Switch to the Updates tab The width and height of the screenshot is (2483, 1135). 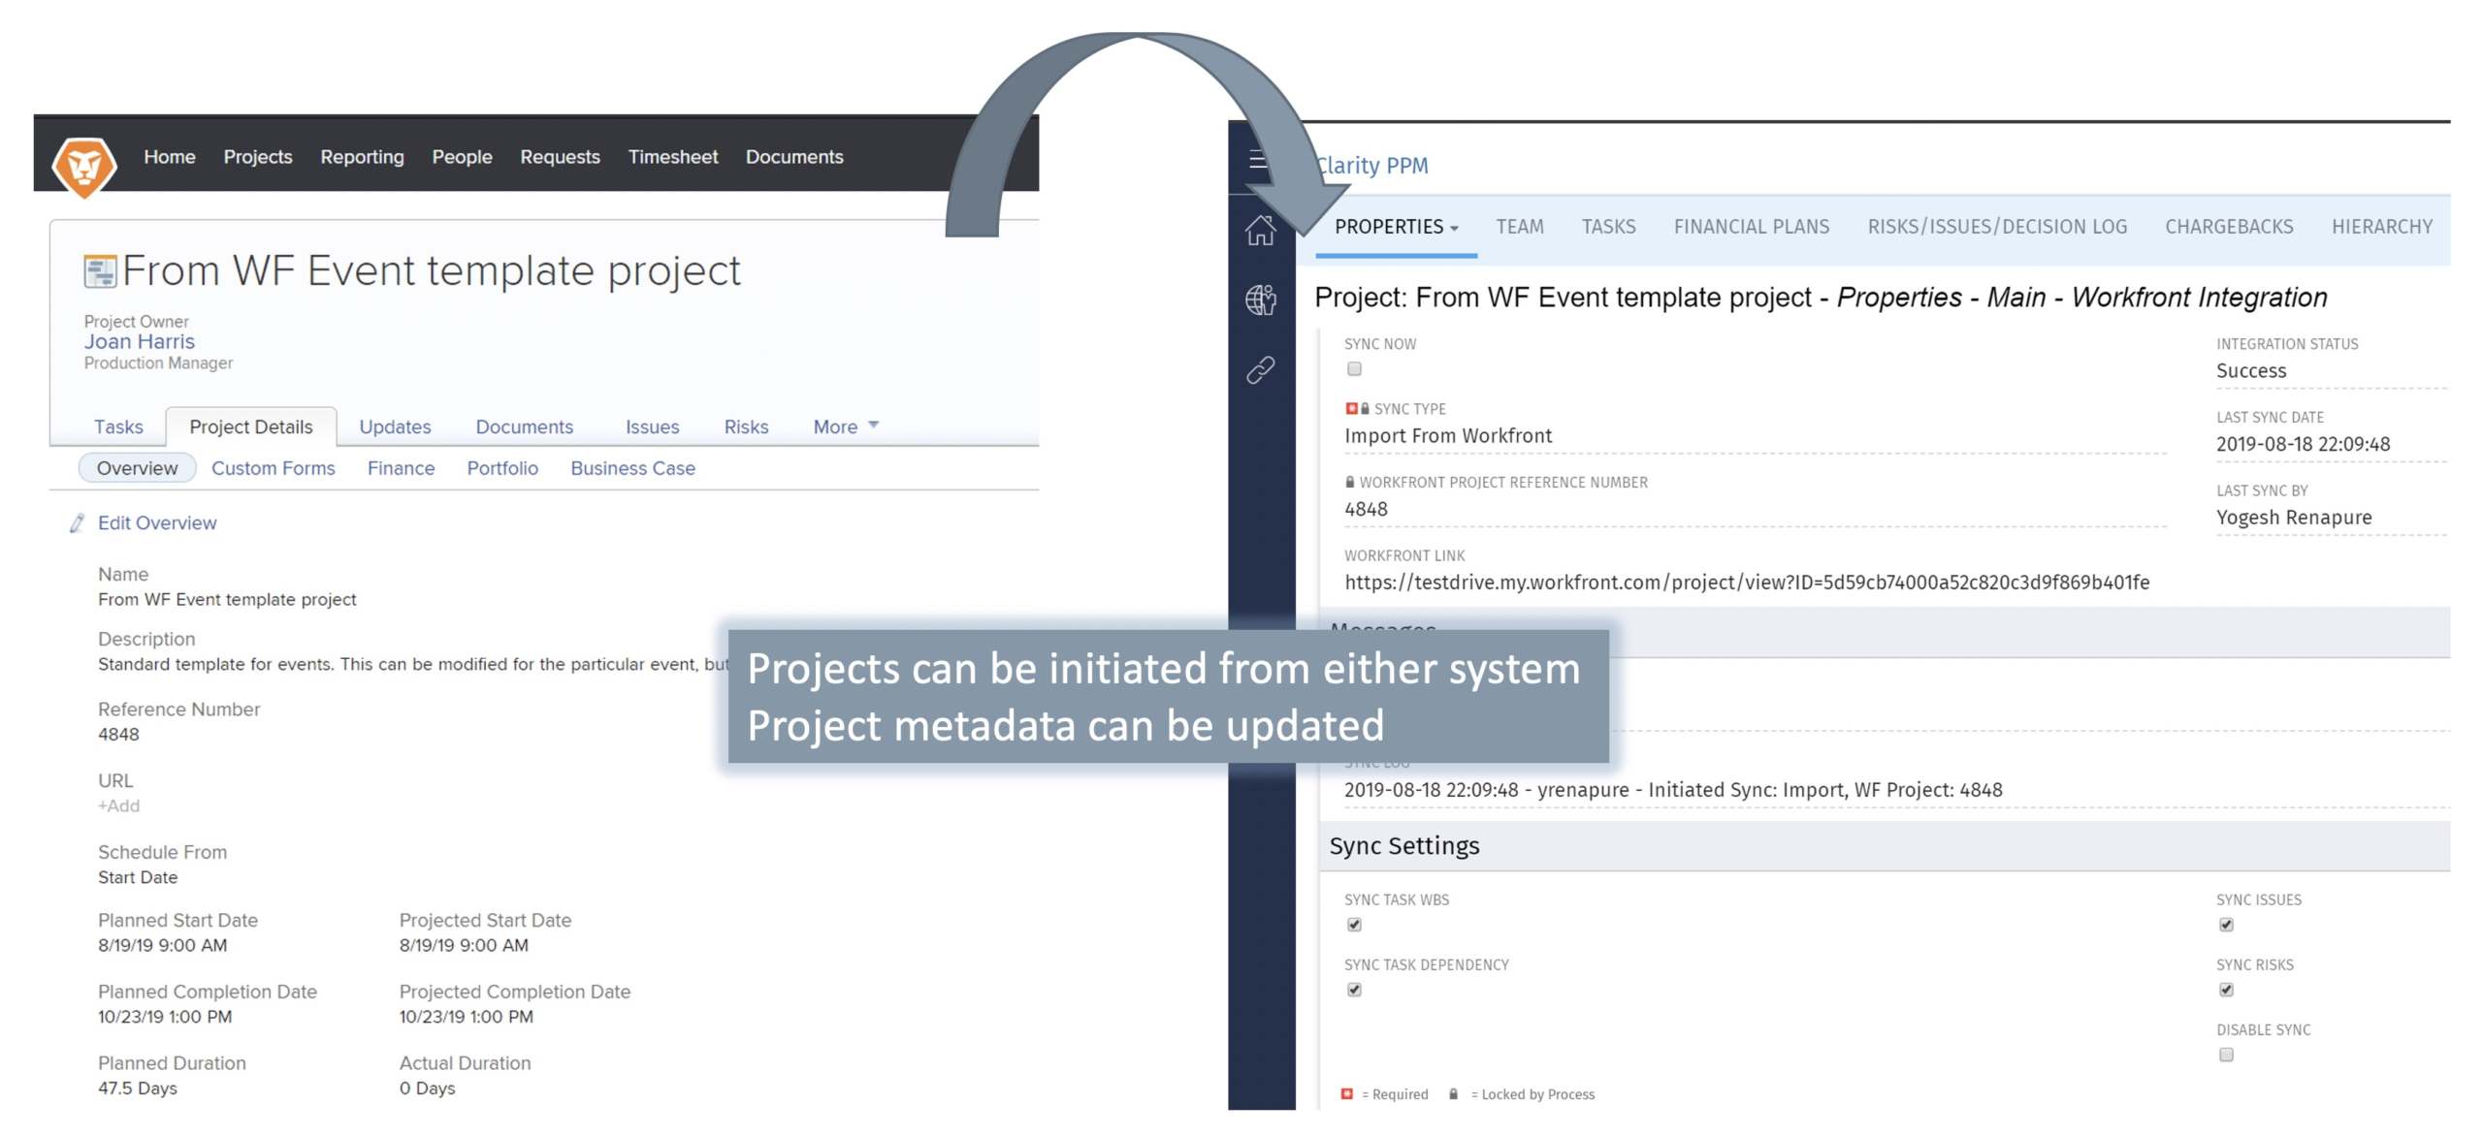(395, 426)
